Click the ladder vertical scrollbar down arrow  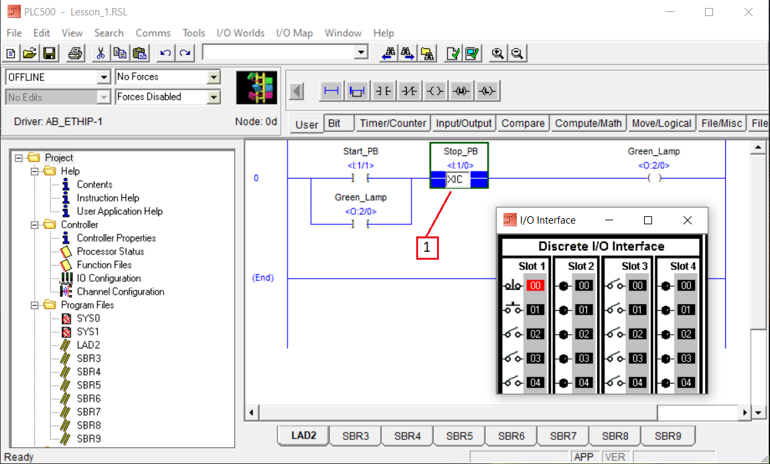point(758,412)
